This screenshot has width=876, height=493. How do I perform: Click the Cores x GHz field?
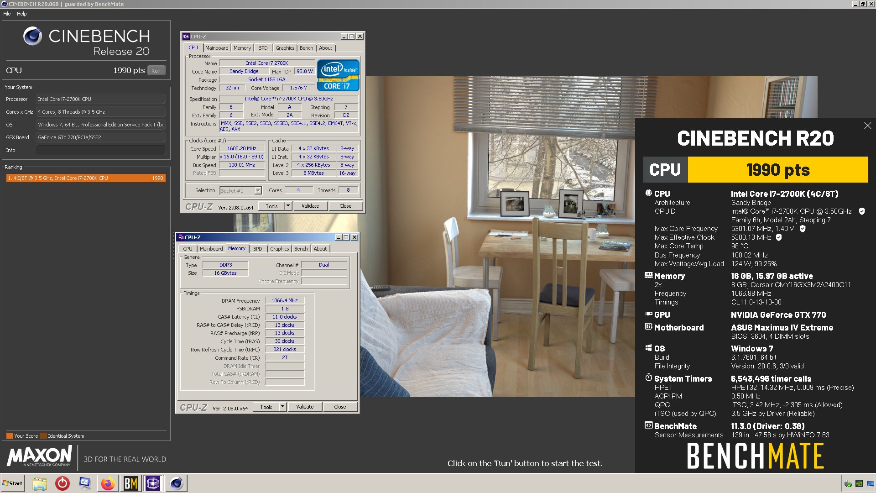point(101,112)
